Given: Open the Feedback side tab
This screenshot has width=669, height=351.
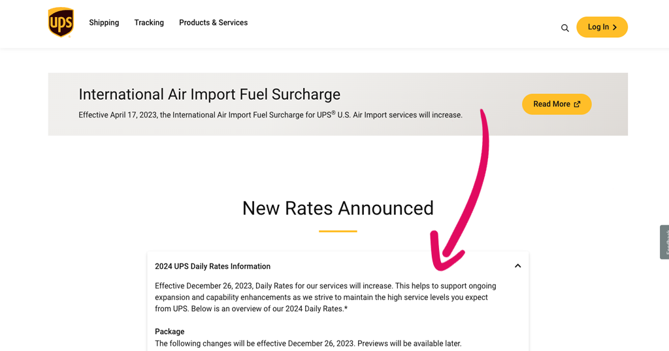Looking at the screenshot, I should pyautogui.click(x=664, y=242).
